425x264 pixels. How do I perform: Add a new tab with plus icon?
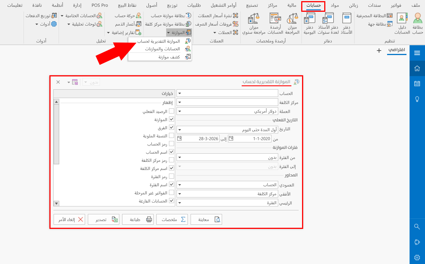(x=379, y=51)
